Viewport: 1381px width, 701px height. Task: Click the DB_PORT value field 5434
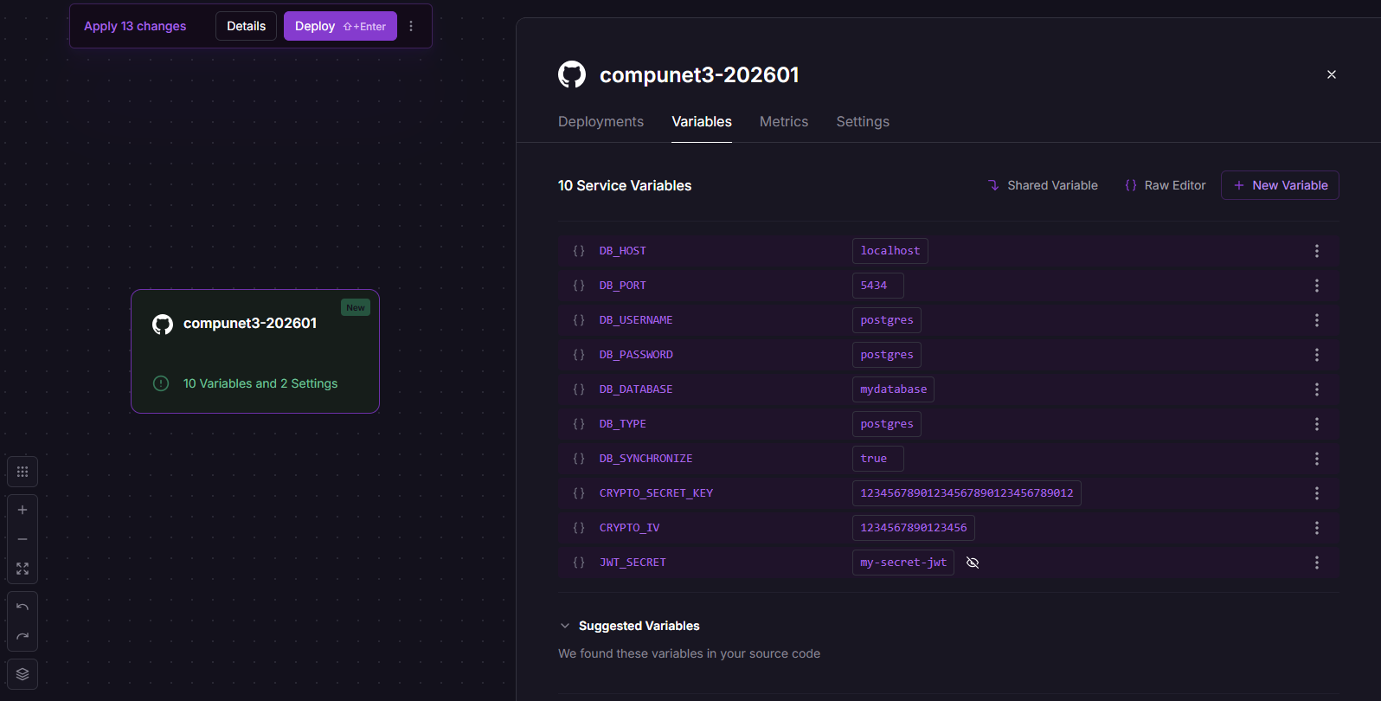click(877, 286)
